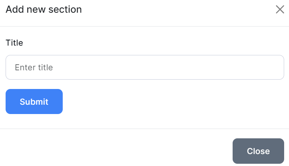Click the X icon in dialog header

click(280, 10)
